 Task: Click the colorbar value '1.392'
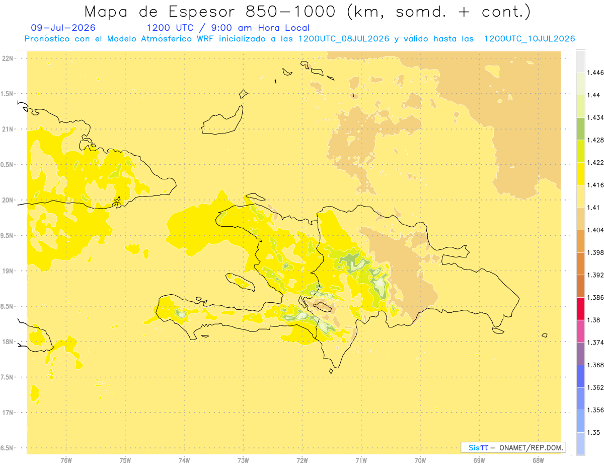point(595,275)
